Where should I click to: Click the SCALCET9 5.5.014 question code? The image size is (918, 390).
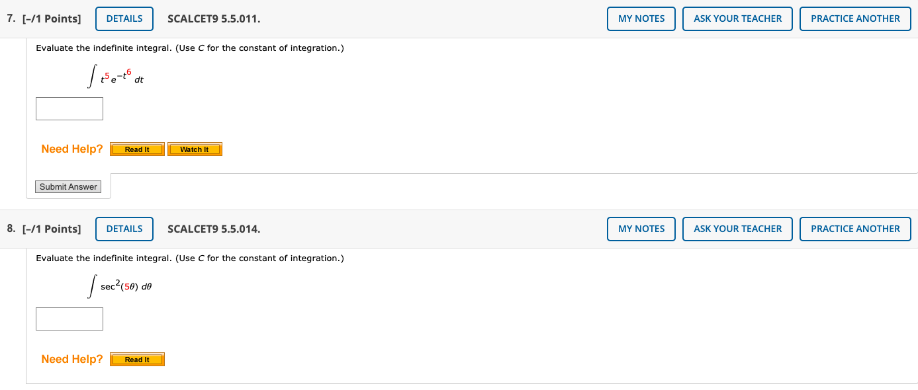coord(214,229)
